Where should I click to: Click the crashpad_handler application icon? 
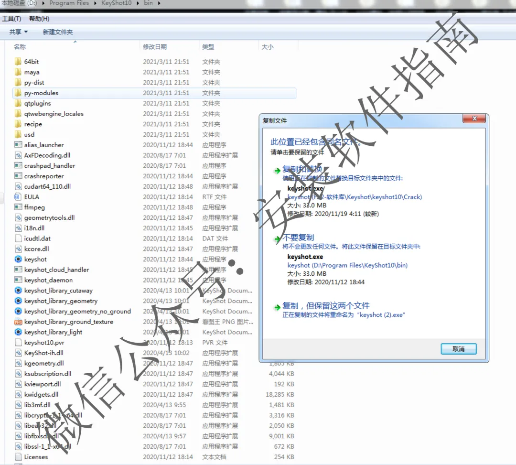(x=18, y=165)
